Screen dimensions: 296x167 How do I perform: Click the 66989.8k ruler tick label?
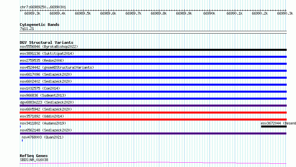pos(159,13)
